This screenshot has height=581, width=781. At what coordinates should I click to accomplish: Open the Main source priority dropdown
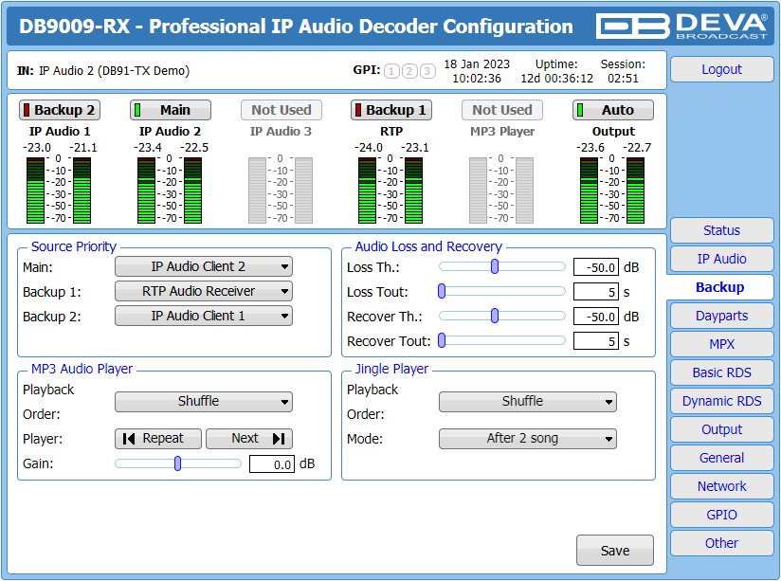(x=204, y=266)
